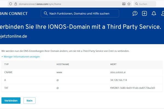Click the IONOS search field for Funktionen and Domains
Screen dimensions: 164x109
pos(80,13)
